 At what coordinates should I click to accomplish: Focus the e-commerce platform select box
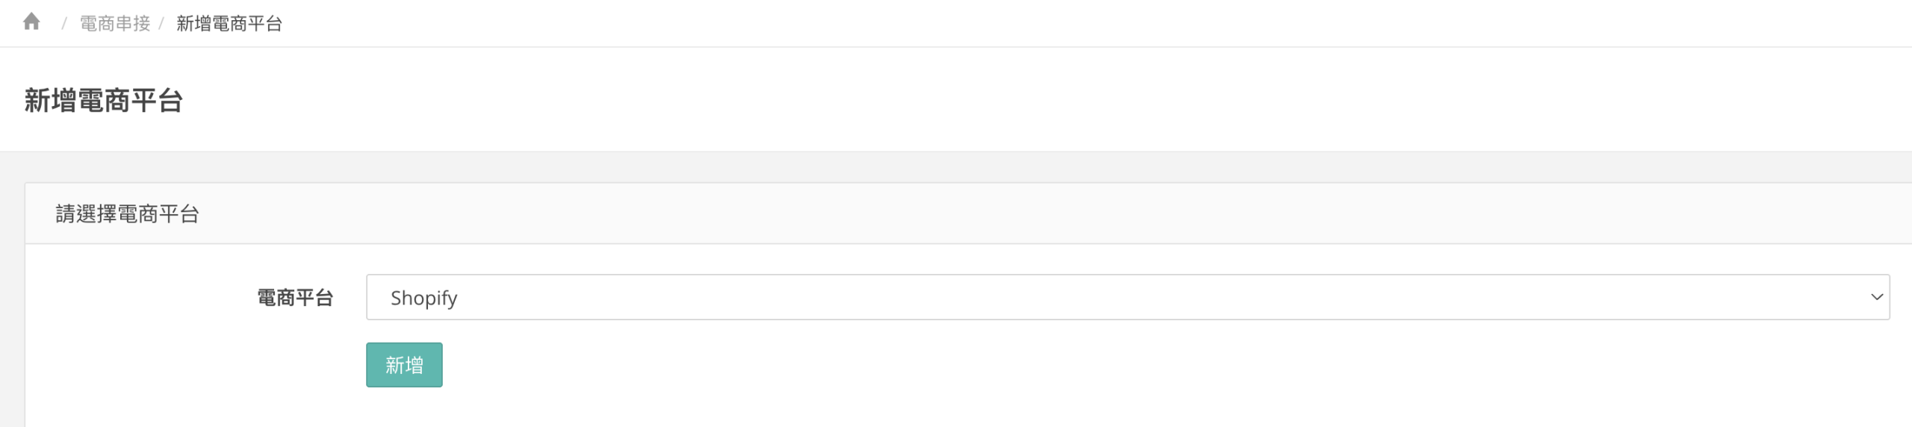1127,297
